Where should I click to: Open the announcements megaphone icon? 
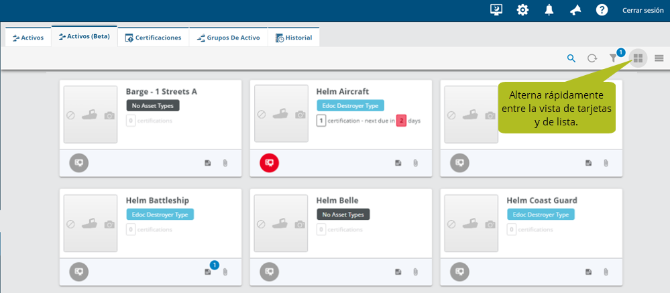[575, 10]
